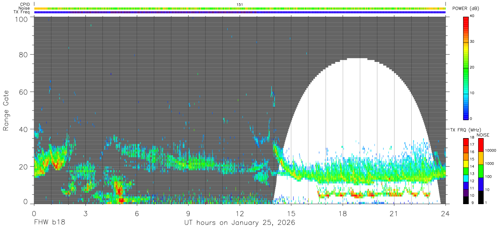Click the POWER (dB) colorbar title
The width and height of the screenshot is (501, 231).
pyautogui.click(x=466, y=8)
